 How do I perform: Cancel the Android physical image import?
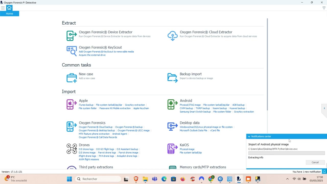[x=315, y=162]
